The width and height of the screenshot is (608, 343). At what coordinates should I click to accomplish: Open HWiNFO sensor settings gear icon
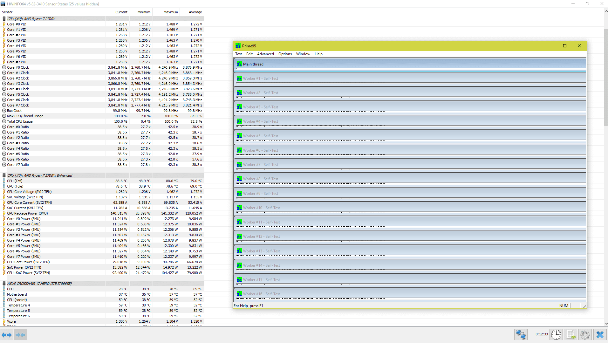coord(585,335)
